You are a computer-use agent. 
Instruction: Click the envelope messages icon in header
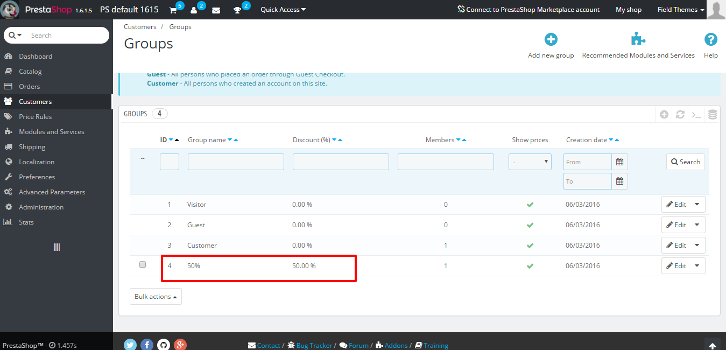click(x=216, y=10)
